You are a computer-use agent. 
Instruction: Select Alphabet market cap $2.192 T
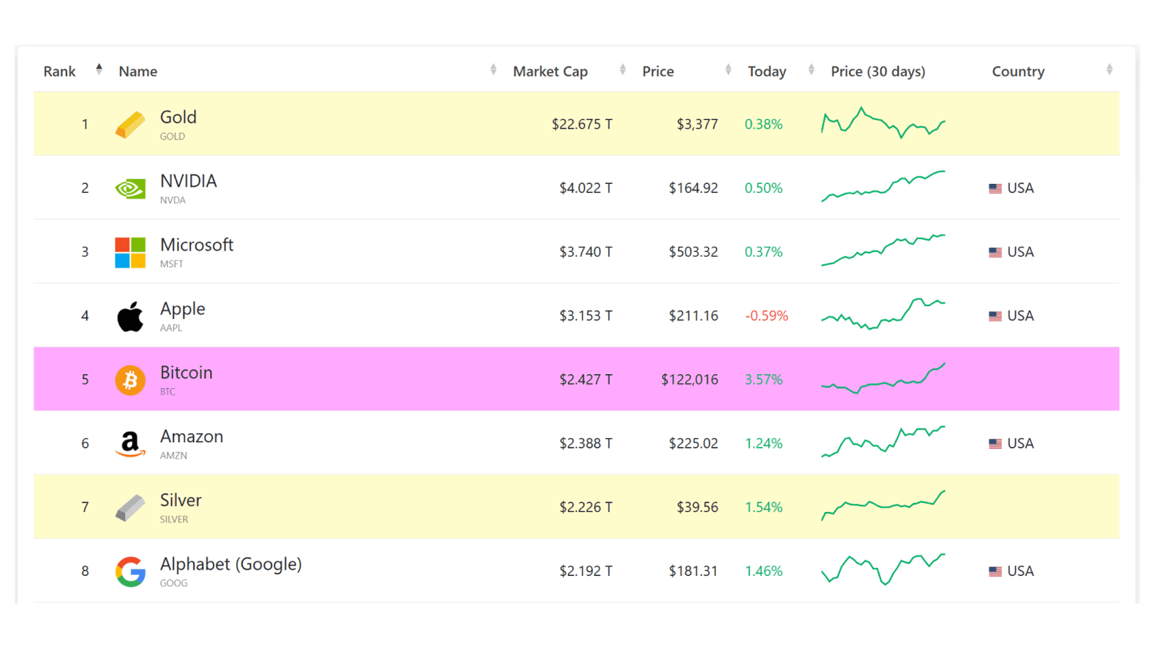(586, 571)
